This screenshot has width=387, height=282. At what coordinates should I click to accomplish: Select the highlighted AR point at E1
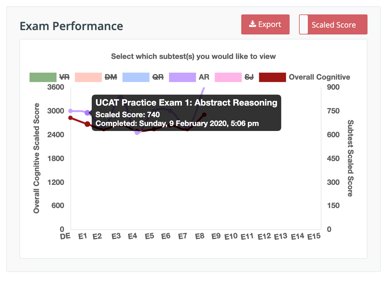tap(87, 113)
